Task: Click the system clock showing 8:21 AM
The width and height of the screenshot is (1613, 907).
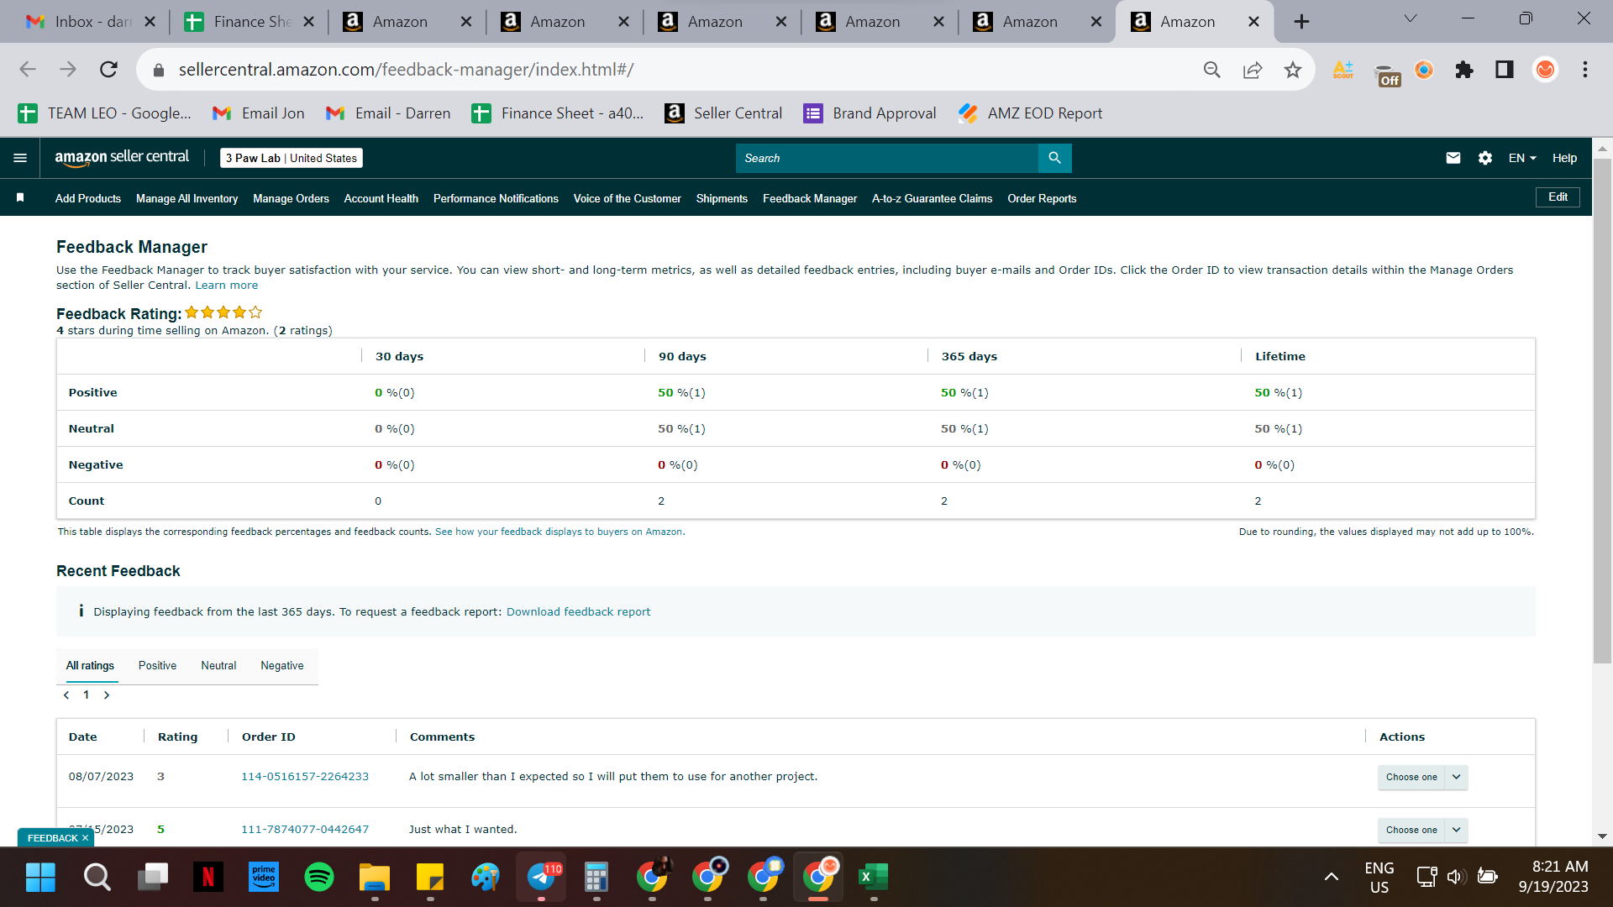Action: point(1560,867)
